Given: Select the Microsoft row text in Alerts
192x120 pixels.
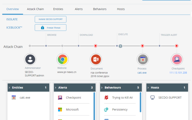Looking at the screenshot, I should click(x=72, y=109).
